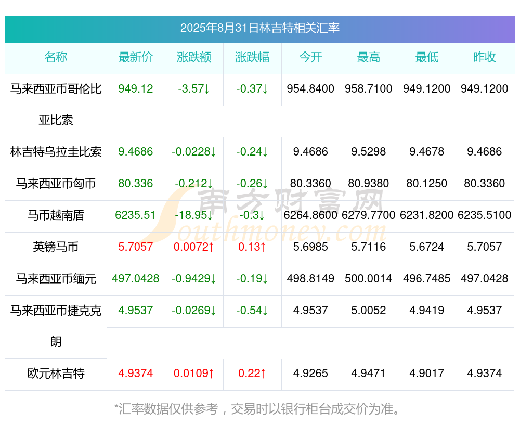Image resolution: width=520 pixels, height=425 pixels.
Task: Click change amount 0.0072↑
Action: click(194, 247)
